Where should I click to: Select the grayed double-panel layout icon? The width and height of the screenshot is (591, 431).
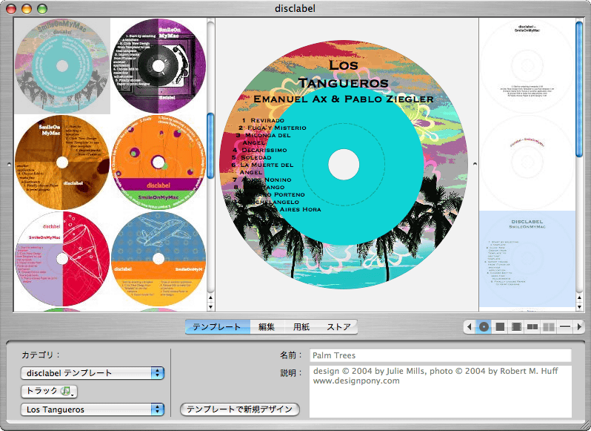click(549, 326)
